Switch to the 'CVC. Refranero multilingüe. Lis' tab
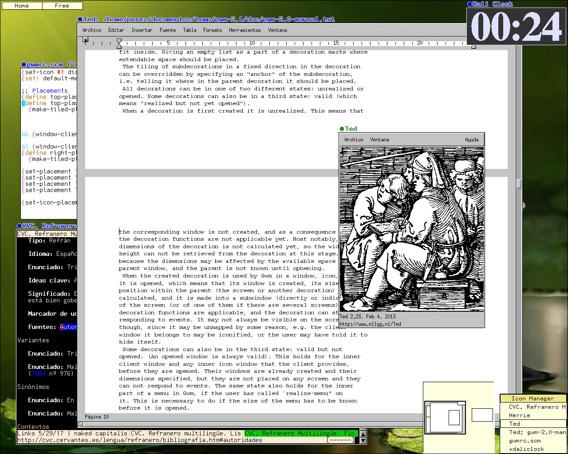The width and height of the screenshot is (568, 454). (186, 433)
